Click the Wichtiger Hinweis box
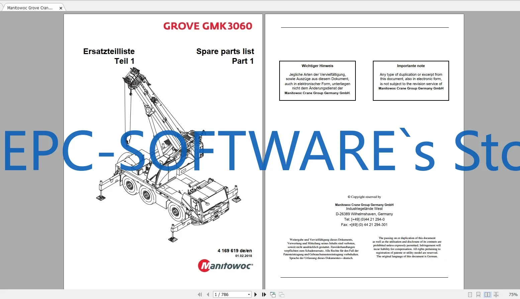This screenshot has width=520, height=299. [x=317, y=80]
